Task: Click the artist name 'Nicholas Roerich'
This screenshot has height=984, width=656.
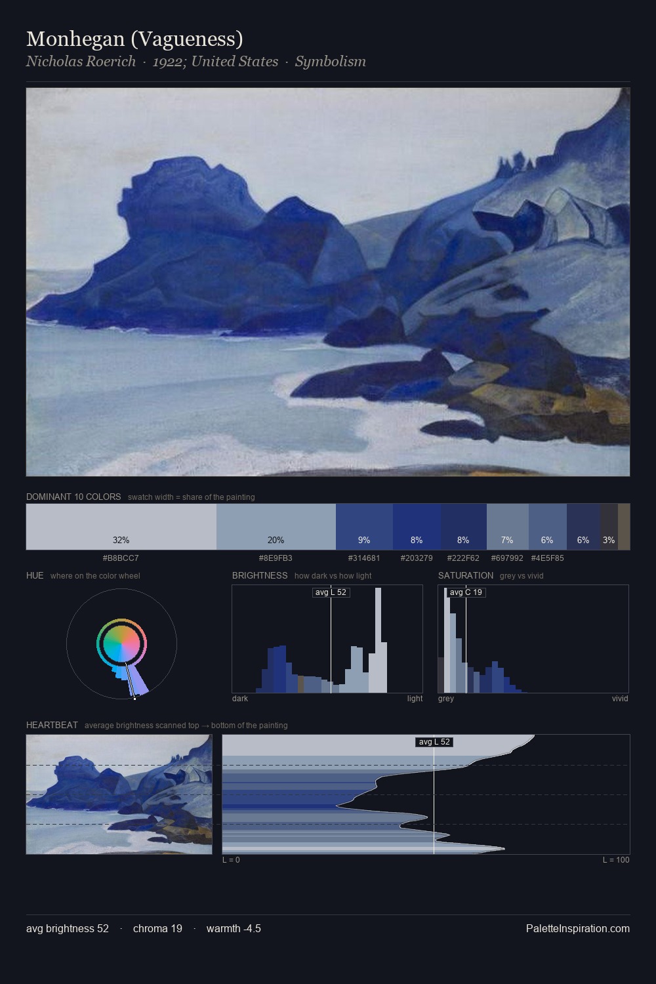Action: tap(81, 62)
